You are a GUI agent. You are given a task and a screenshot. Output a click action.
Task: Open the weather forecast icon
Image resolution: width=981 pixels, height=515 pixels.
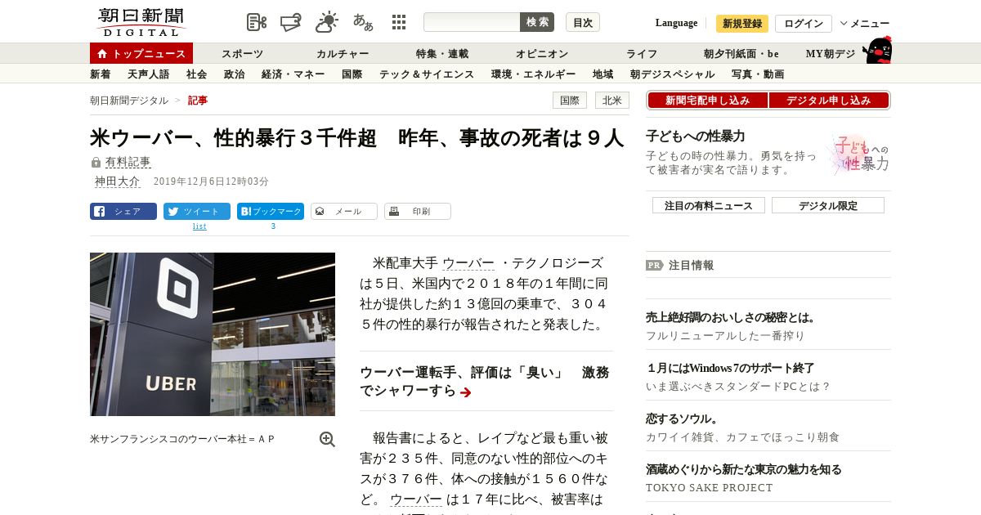point(327,22)
